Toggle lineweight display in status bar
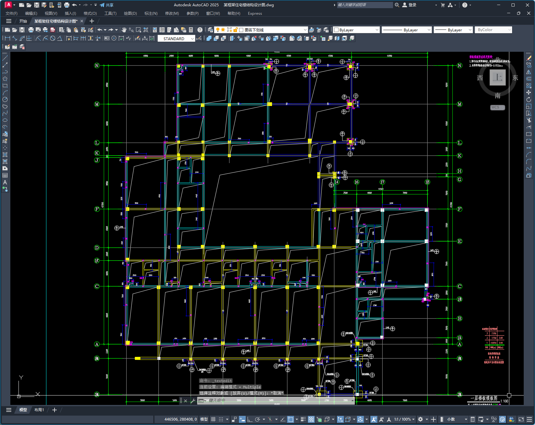 click(x=303, y=419)
